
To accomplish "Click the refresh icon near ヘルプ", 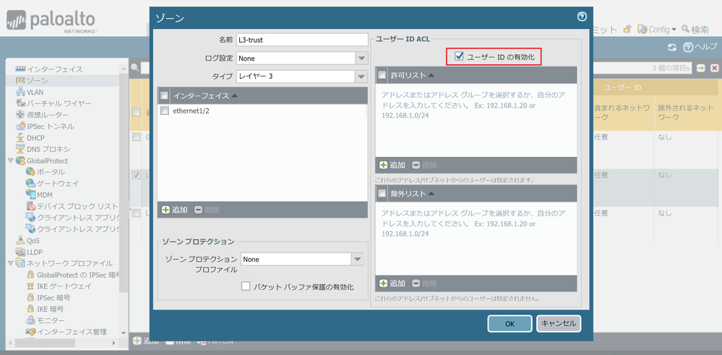I will (672, 47).
